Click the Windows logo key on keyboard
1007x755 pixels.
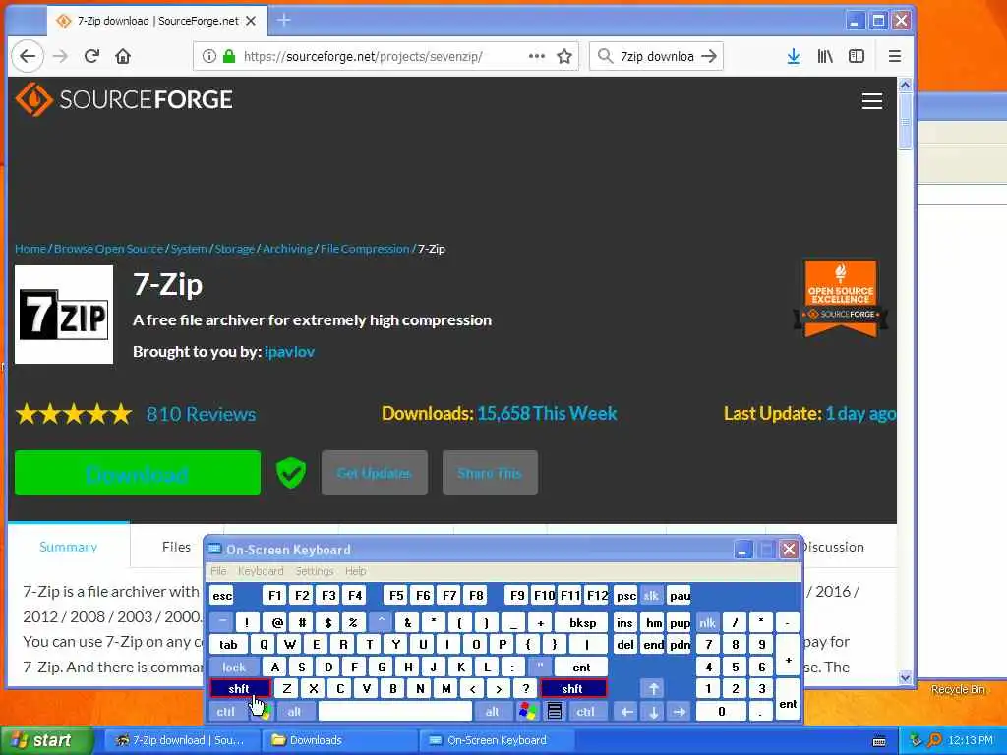528,712
